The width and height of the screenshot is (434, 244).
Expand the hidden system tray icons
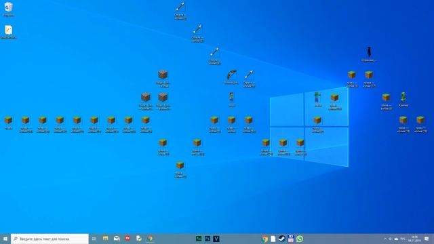pyautogui.click(x=385, y=239)
